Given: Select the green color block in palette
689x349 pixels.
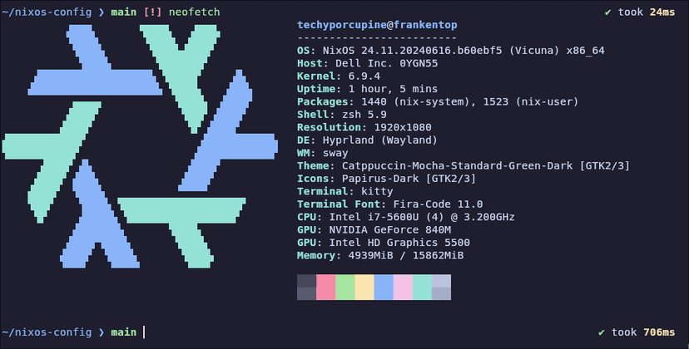Looking at the screenshot, I should click(x=345, y=288).
